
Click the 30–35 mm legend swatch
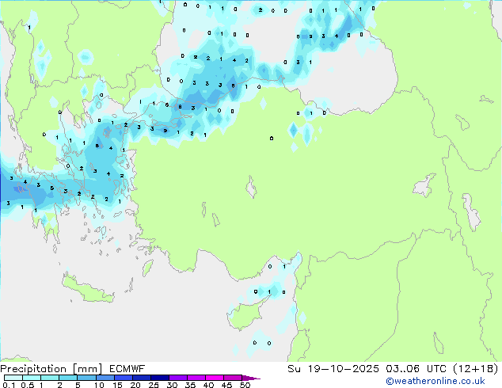(177, 378)
